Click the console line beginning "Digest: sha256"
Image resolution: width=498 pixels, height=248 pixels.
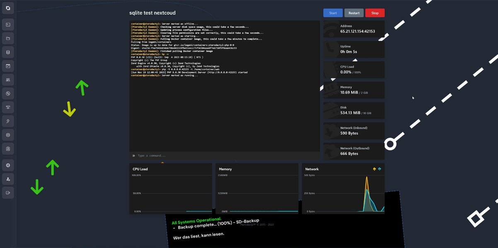pos(184,48)
